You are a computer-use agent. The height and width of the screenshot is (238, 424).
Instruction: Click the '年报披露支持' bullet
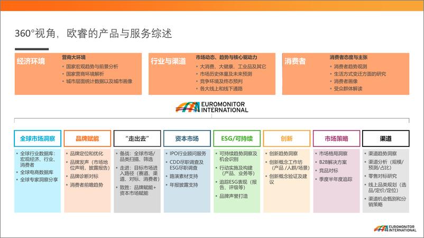coord(183,185)
